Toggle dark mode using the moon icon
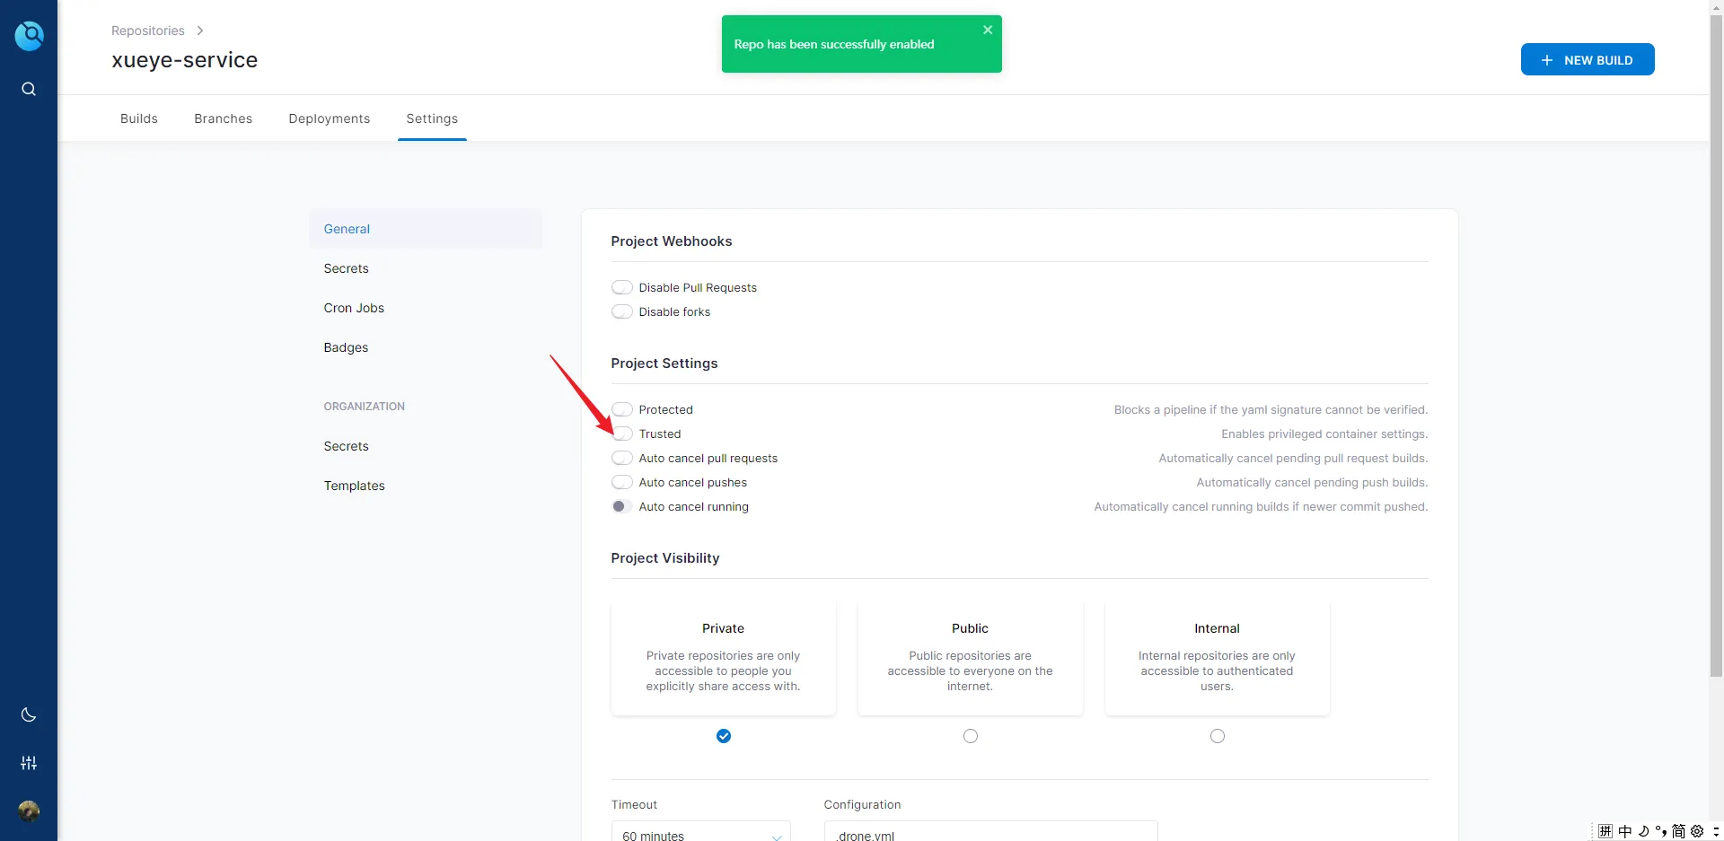 (x=29, y=714)
